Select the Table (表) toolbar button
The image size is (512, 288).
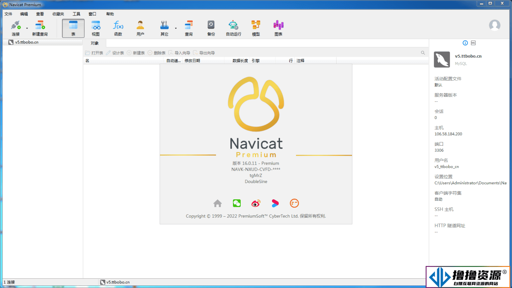pos(73,28)
